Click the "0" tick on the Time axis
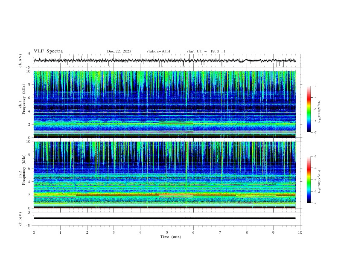Screen dimensions: 338x261 point(34,232)
